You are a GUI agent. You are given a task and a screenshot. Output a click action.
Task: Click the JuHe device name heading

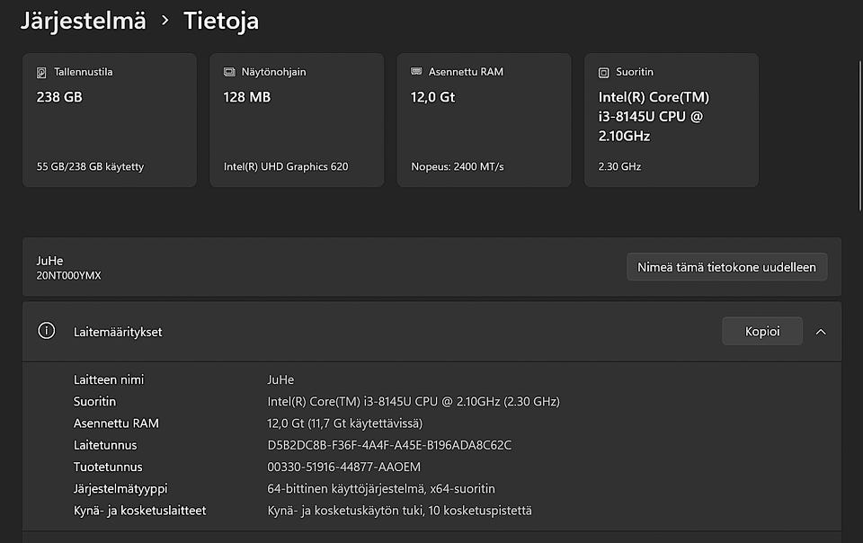[50, 261]
